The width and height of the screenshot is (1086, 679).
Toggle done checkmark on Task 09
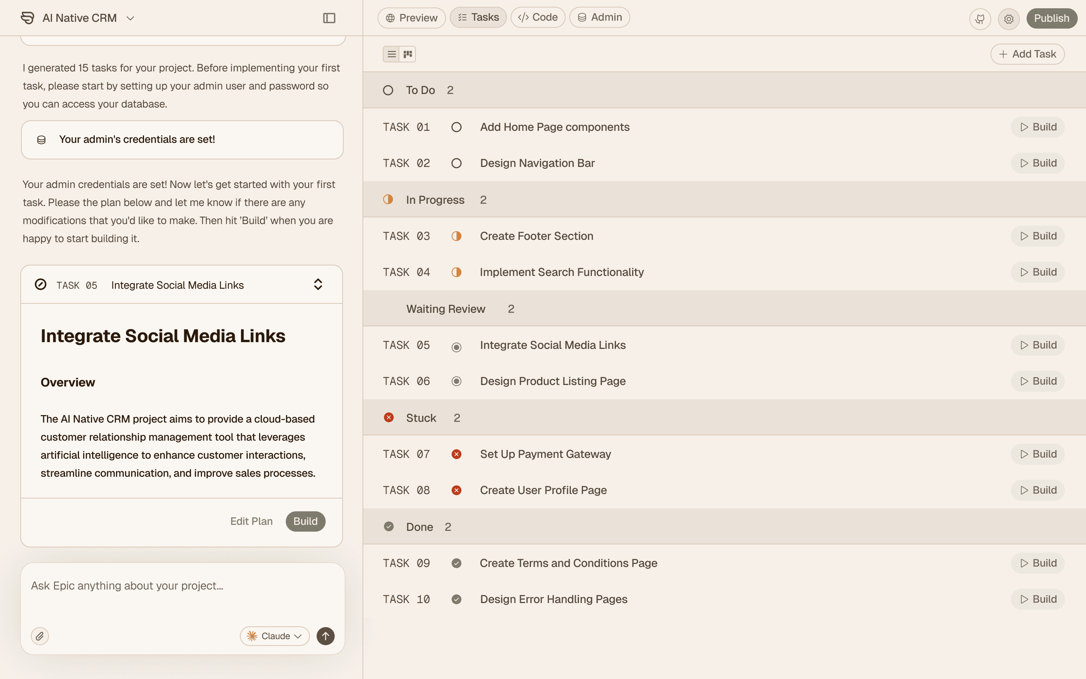(456, 563)
